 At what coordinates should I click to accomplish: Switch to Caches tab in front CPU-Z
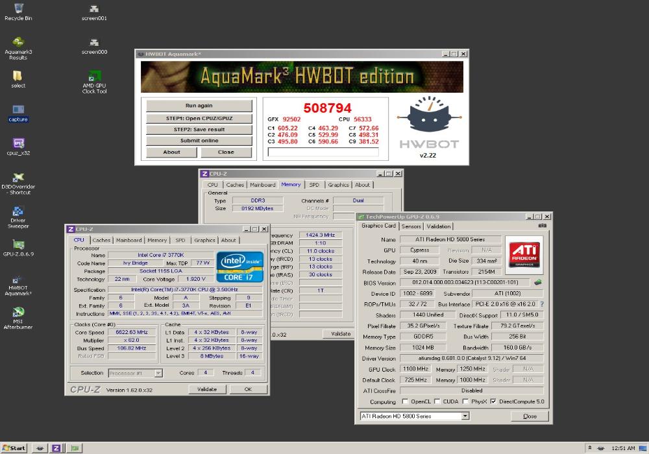pyautogui.click(x=101, y=240)
